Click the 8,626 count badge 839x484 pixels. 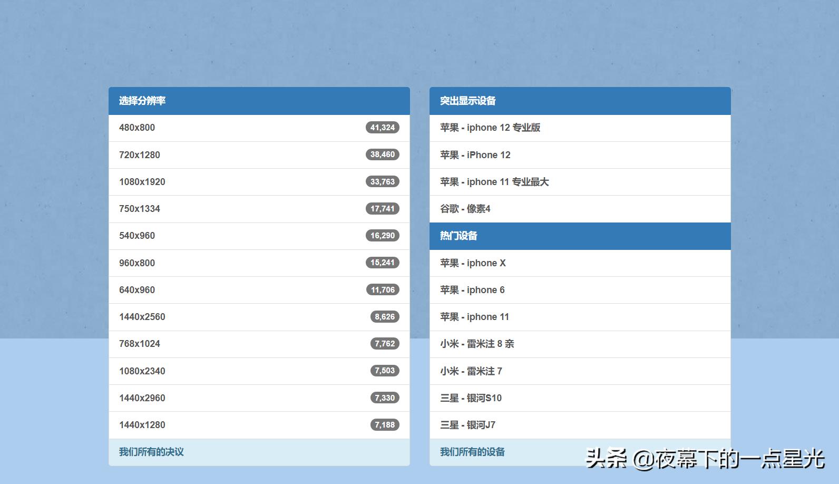click(385, 317)
